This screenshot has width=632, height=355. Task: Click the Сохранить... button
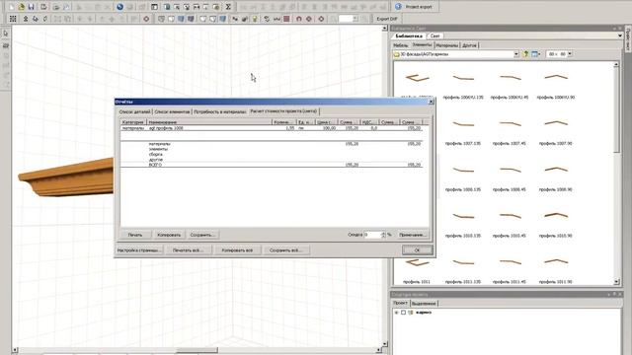coord(202,235)
